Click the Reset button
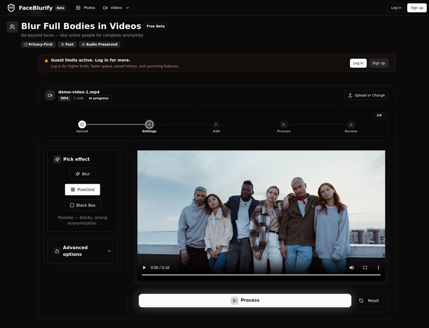 pos(369,301)
